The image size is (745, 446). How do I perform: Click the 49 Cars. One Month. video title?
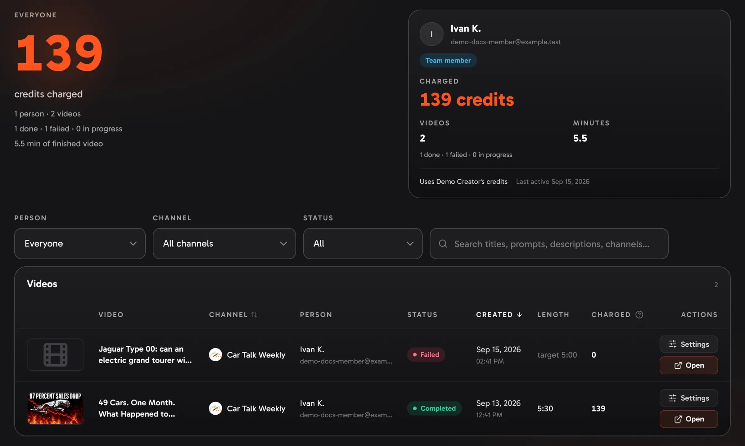click(137, 408)
